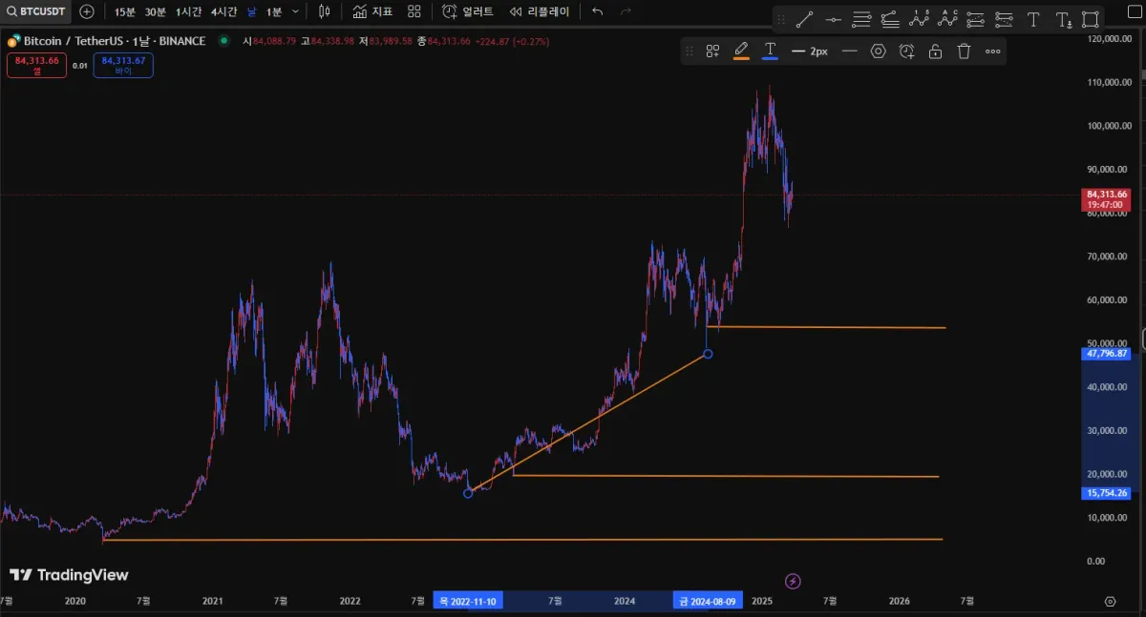Click the redo arrow

pos(626,11)
